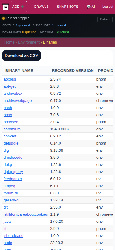The width and height of the screenshot is (115, 250).
Task: Open the feedparser binary link
Action: 13,179
